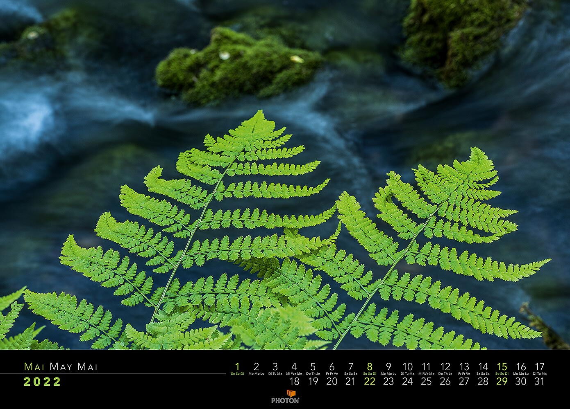570x409 pixels.
Task: Click date 4 labeled Mi We Me
Action: tap(294, 366)
